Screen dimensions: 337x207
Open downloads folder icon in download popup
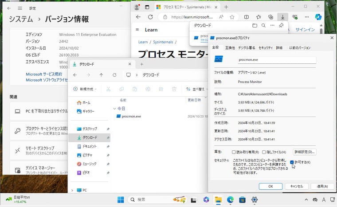[255, 26]
